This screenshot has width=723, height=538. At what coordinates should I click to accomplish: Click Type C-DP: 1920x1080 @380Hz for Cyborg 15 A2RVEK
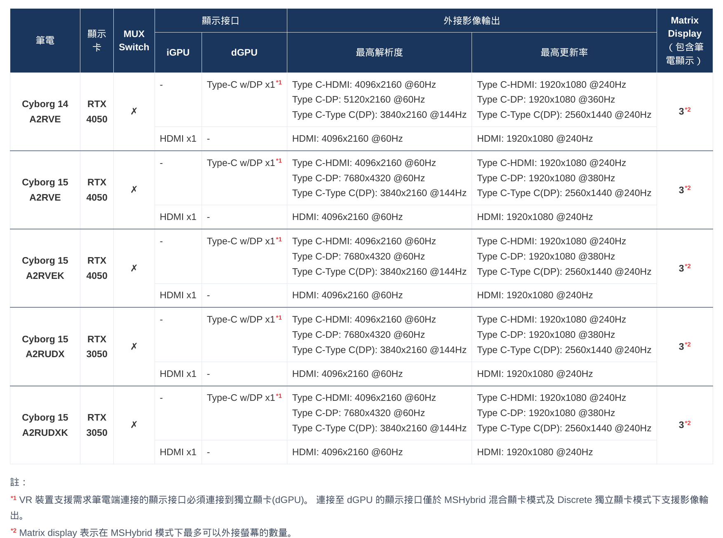(x=546, y=256)
